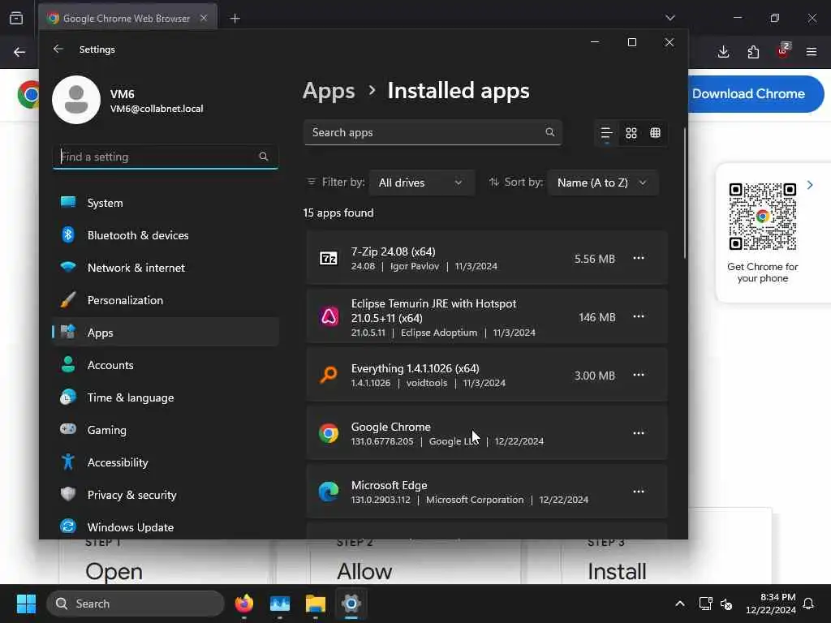Viewport: 831px width, 623px height.
Task: Click the 7-Zip app icon
Action: coord(329,259)
